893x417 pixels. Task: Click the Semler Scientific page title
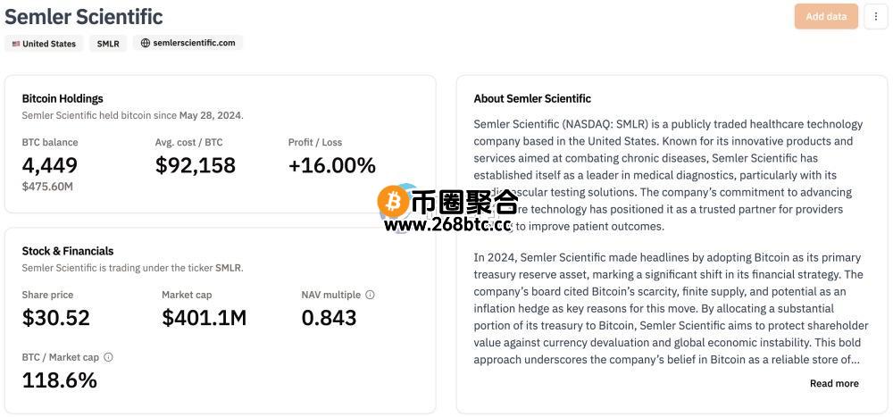tap(84, 17)
